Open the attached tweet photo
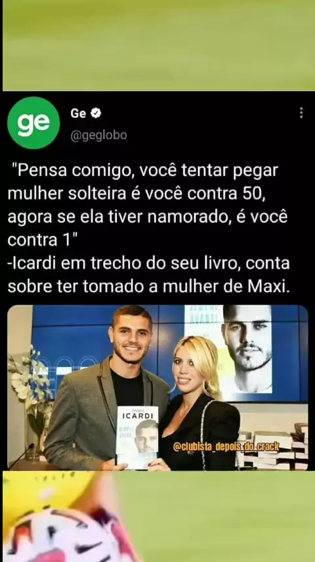 (x=157, y=387)
